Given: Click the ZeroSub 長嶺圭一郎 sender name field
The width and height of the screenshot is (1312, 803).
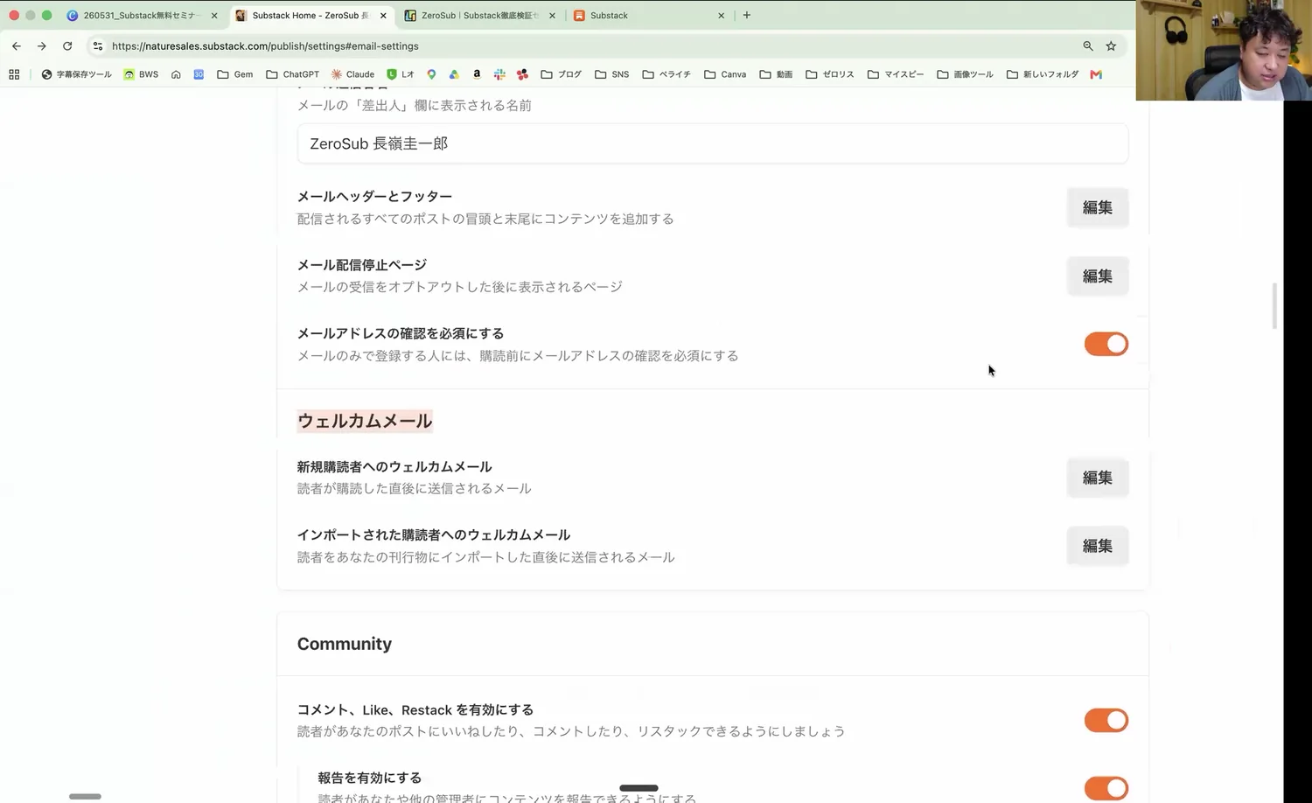Looking at the screenshot, I should click(x=712, y=143).
